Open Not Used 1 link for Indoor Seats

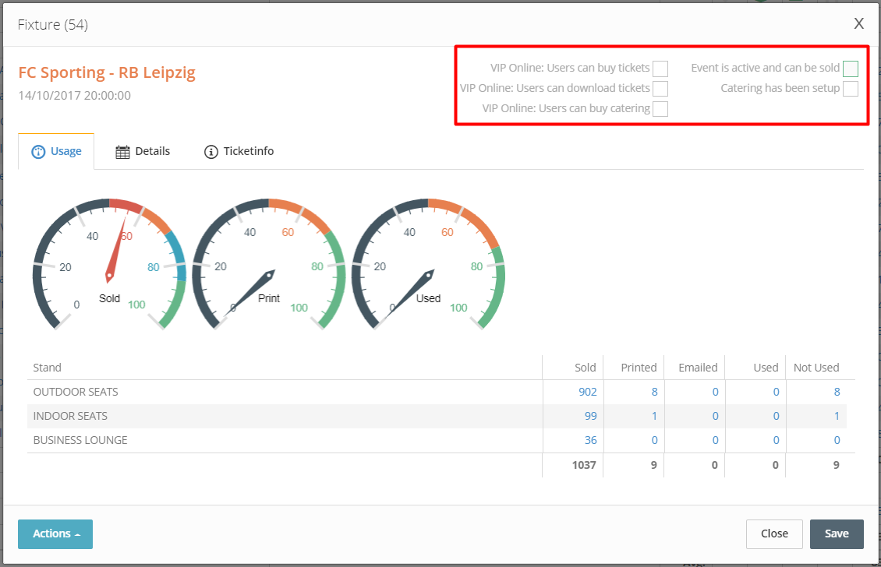point(837,416)
